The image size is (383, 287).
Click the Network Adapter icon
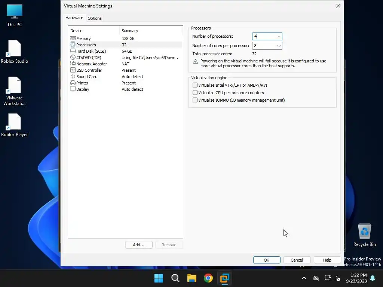click(73, 64)
